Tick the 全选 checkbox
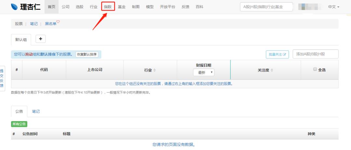 click(315, 69)
